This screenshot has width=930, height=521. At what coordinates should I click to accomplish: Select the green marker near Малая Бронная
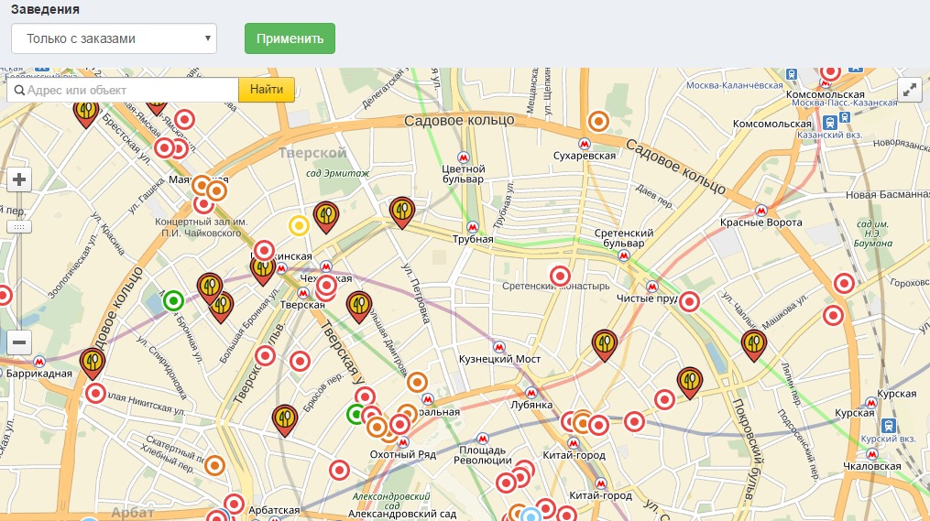[173, 300]
